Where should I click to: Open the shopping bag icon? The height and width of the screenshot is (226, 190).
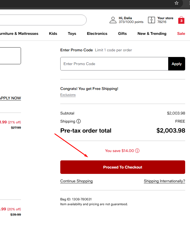tap(181, 20)
